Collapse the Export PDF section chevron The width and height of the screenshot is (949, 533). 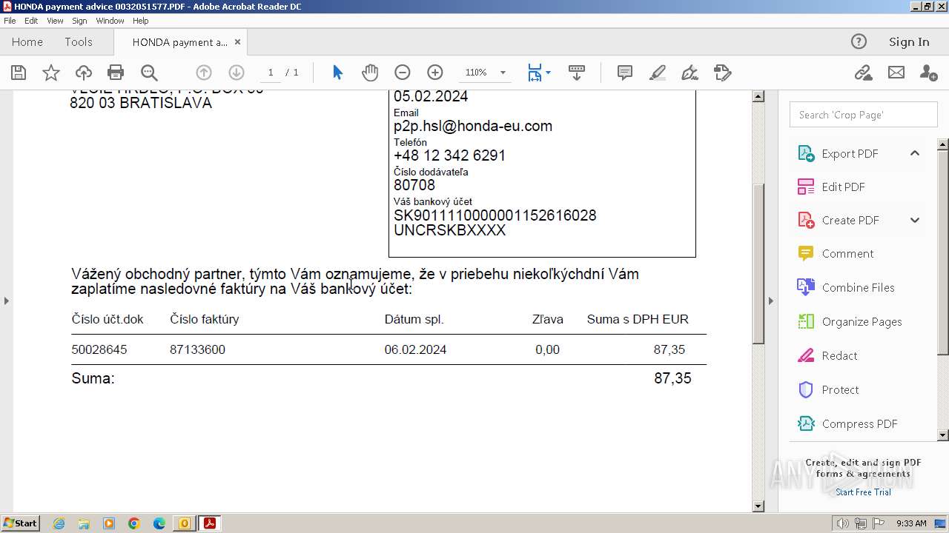[915, 153]
